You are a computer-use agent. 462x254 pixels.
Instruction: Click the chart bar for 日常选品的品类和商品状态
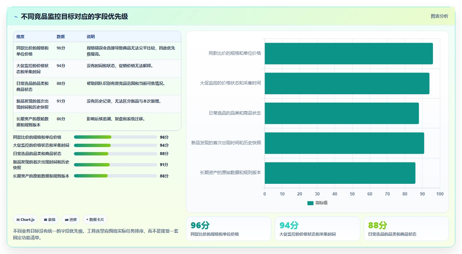click(342, 113)
